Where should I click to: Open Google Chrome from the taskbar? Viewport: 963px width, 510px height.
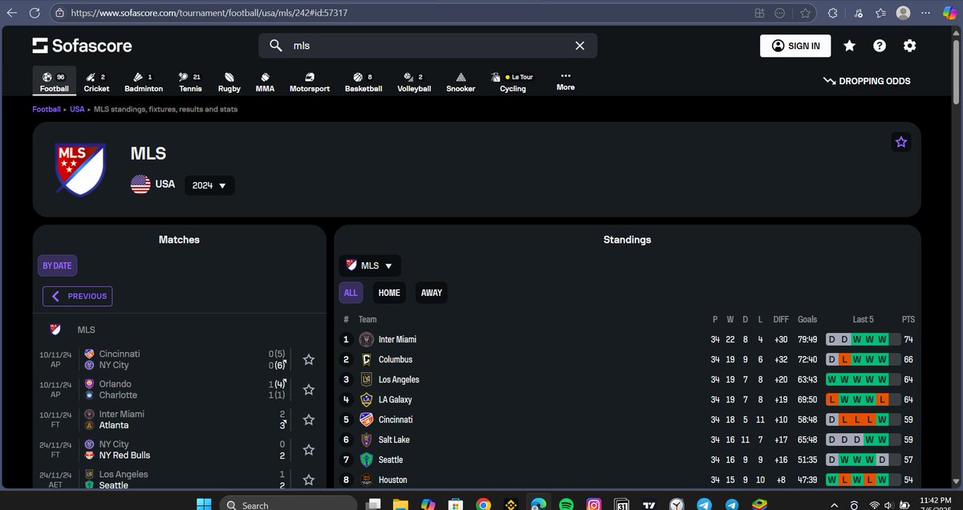482,505
